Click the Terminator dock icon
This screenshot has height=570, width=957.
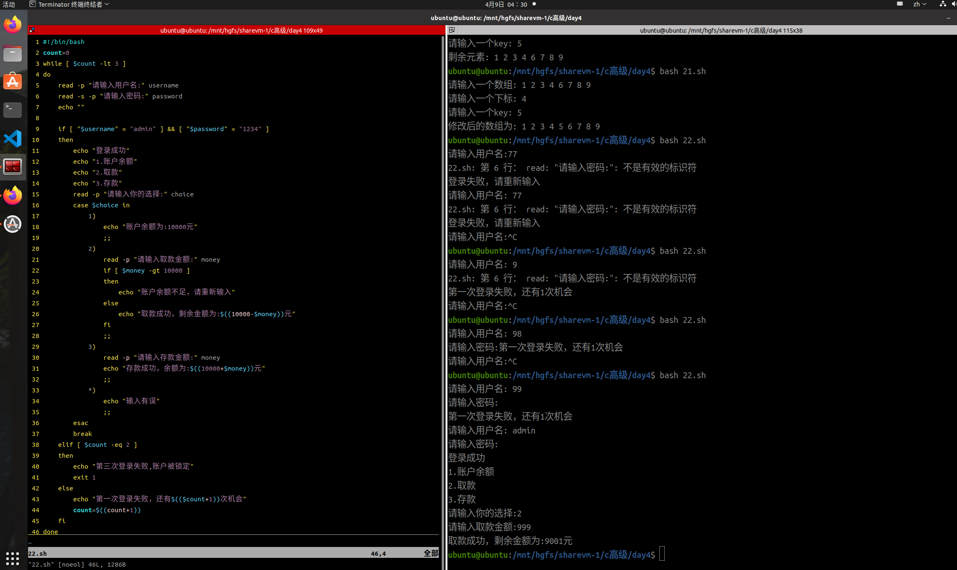[13, 167]
